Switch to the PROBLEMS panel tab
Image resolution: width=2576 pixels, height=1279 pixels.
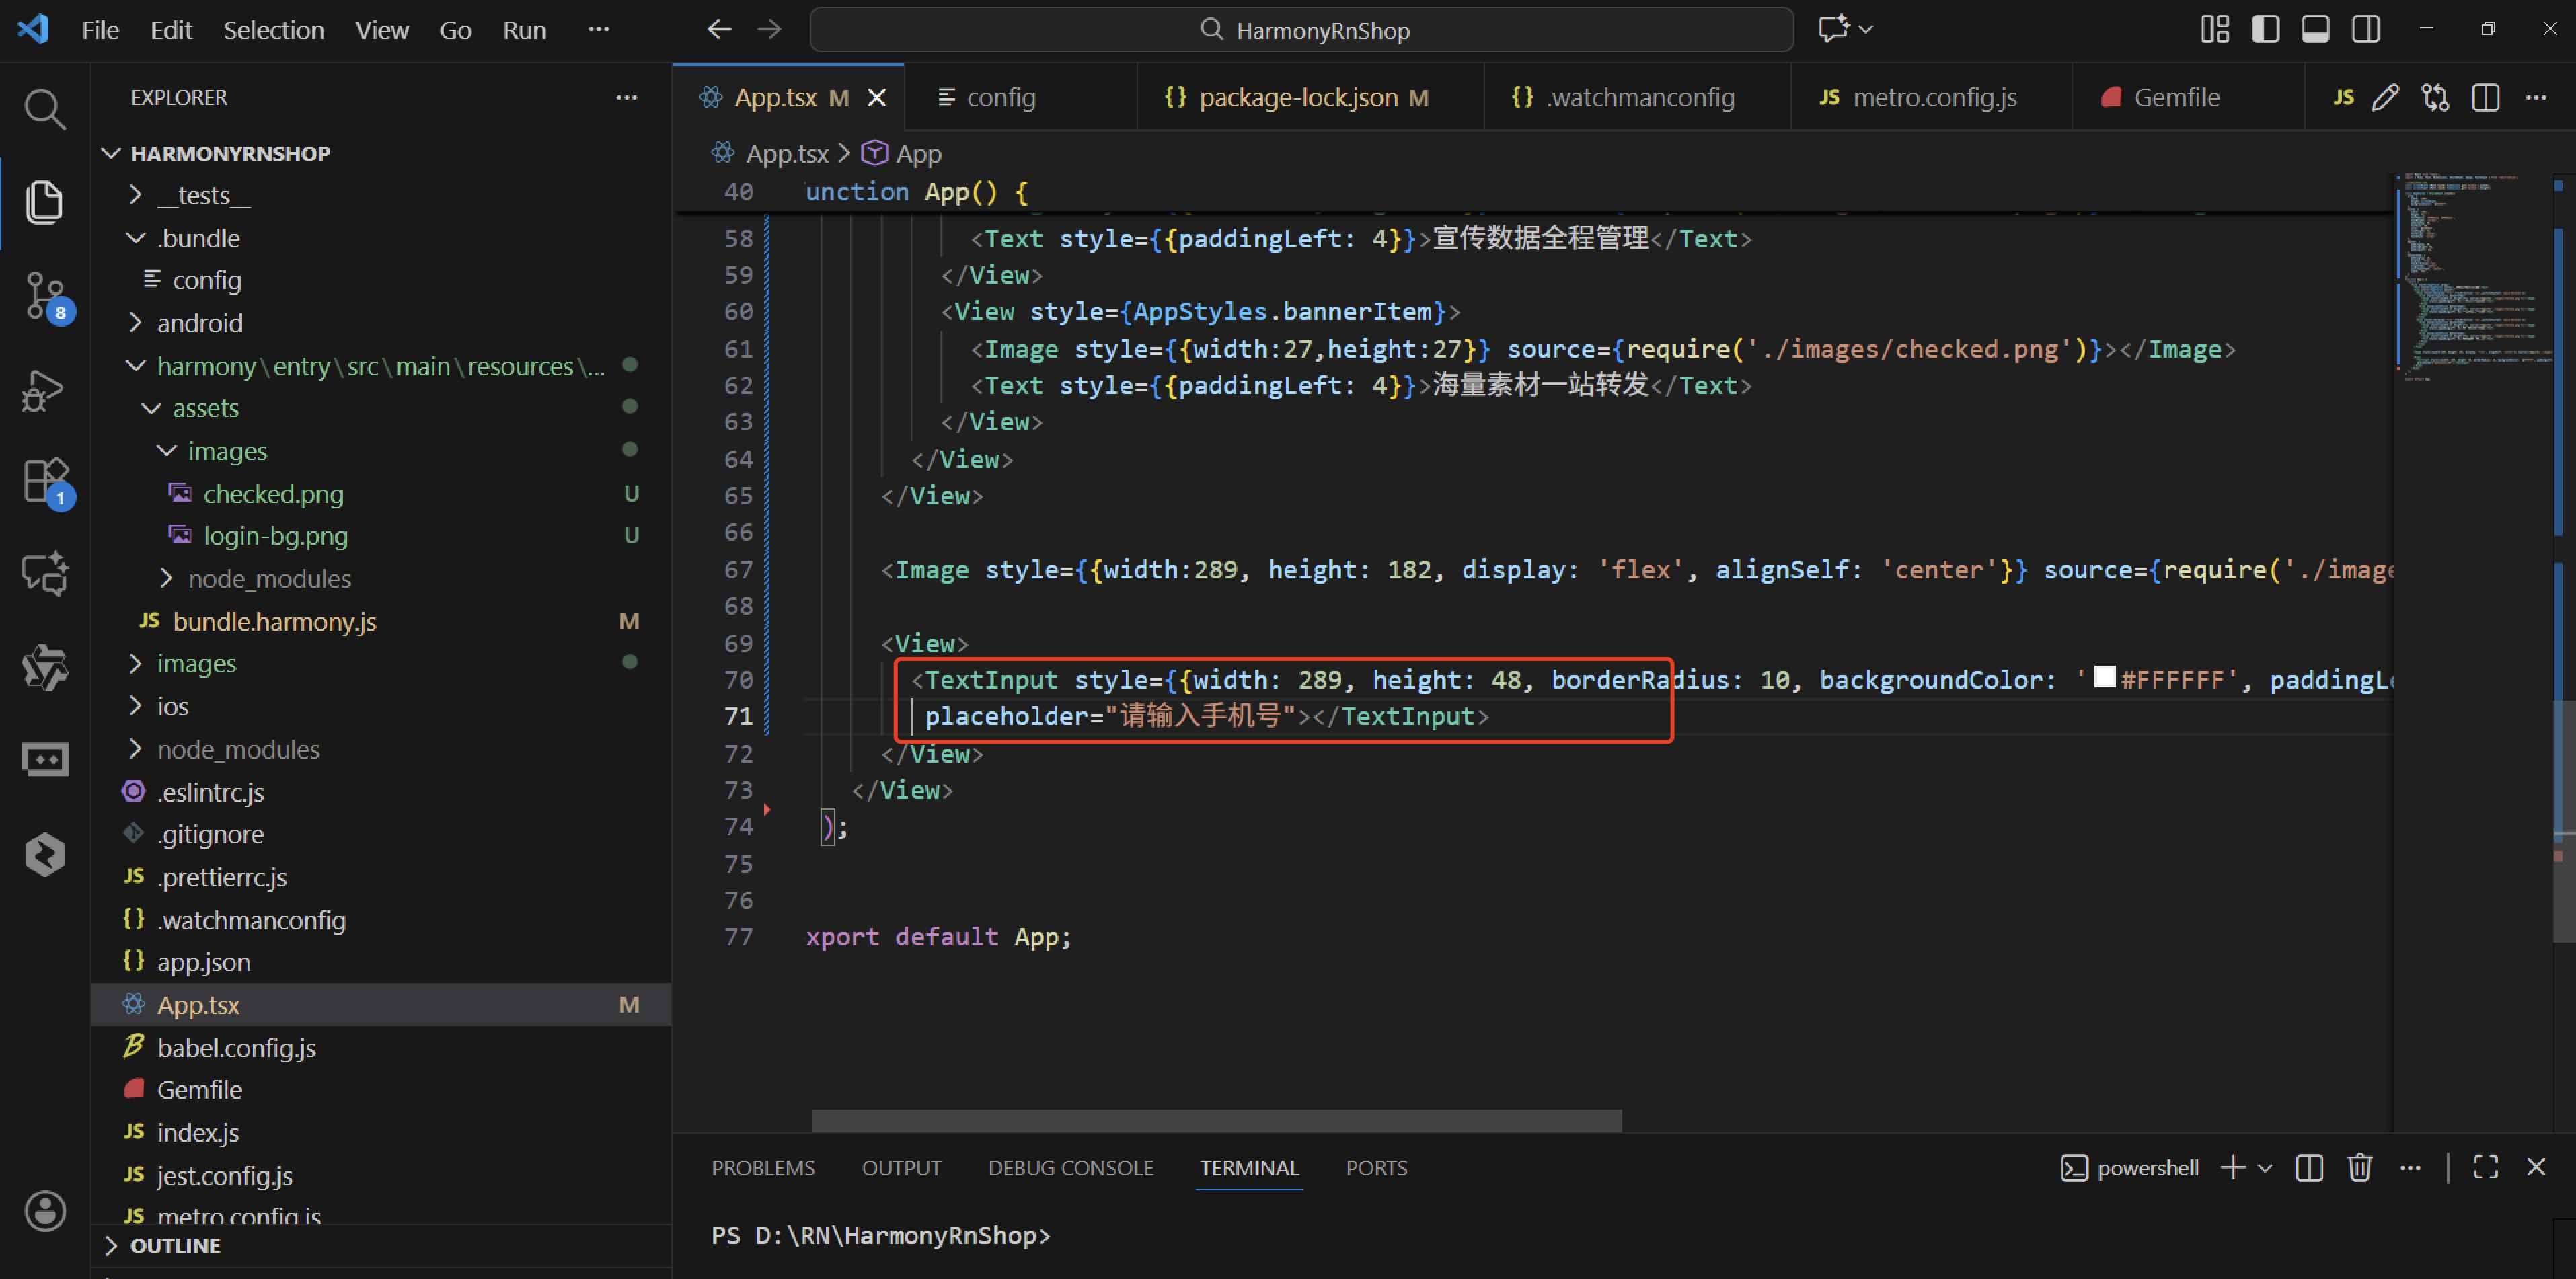click(x=762, y=1167)
